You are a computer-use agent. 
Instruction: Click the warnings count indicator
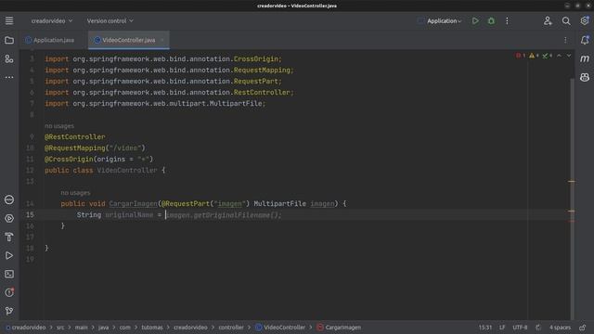tap(534, 56)
